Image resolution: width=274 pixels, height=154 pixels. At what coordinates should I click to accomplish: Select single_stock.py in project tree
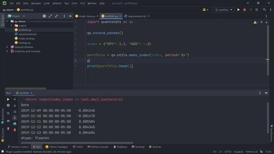click(27, 38)
